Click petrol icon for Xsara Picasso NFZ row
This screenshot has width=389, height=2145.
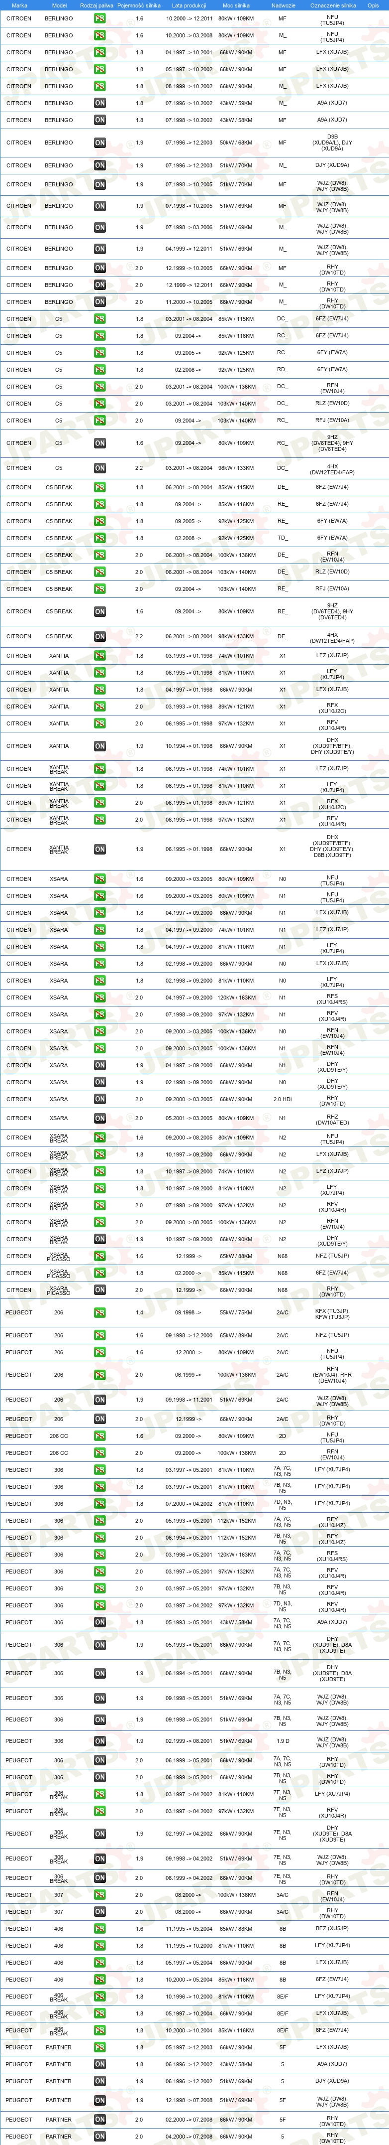point(100,1257)
